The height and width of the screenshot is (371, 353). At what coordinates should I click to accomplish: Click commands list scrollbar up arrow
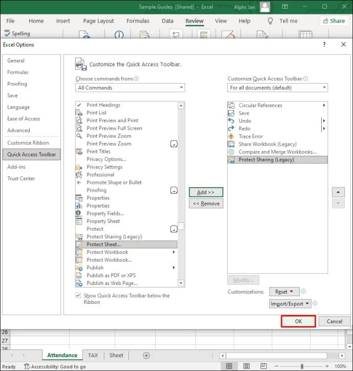pyautogui.click(x=181, y=106)
